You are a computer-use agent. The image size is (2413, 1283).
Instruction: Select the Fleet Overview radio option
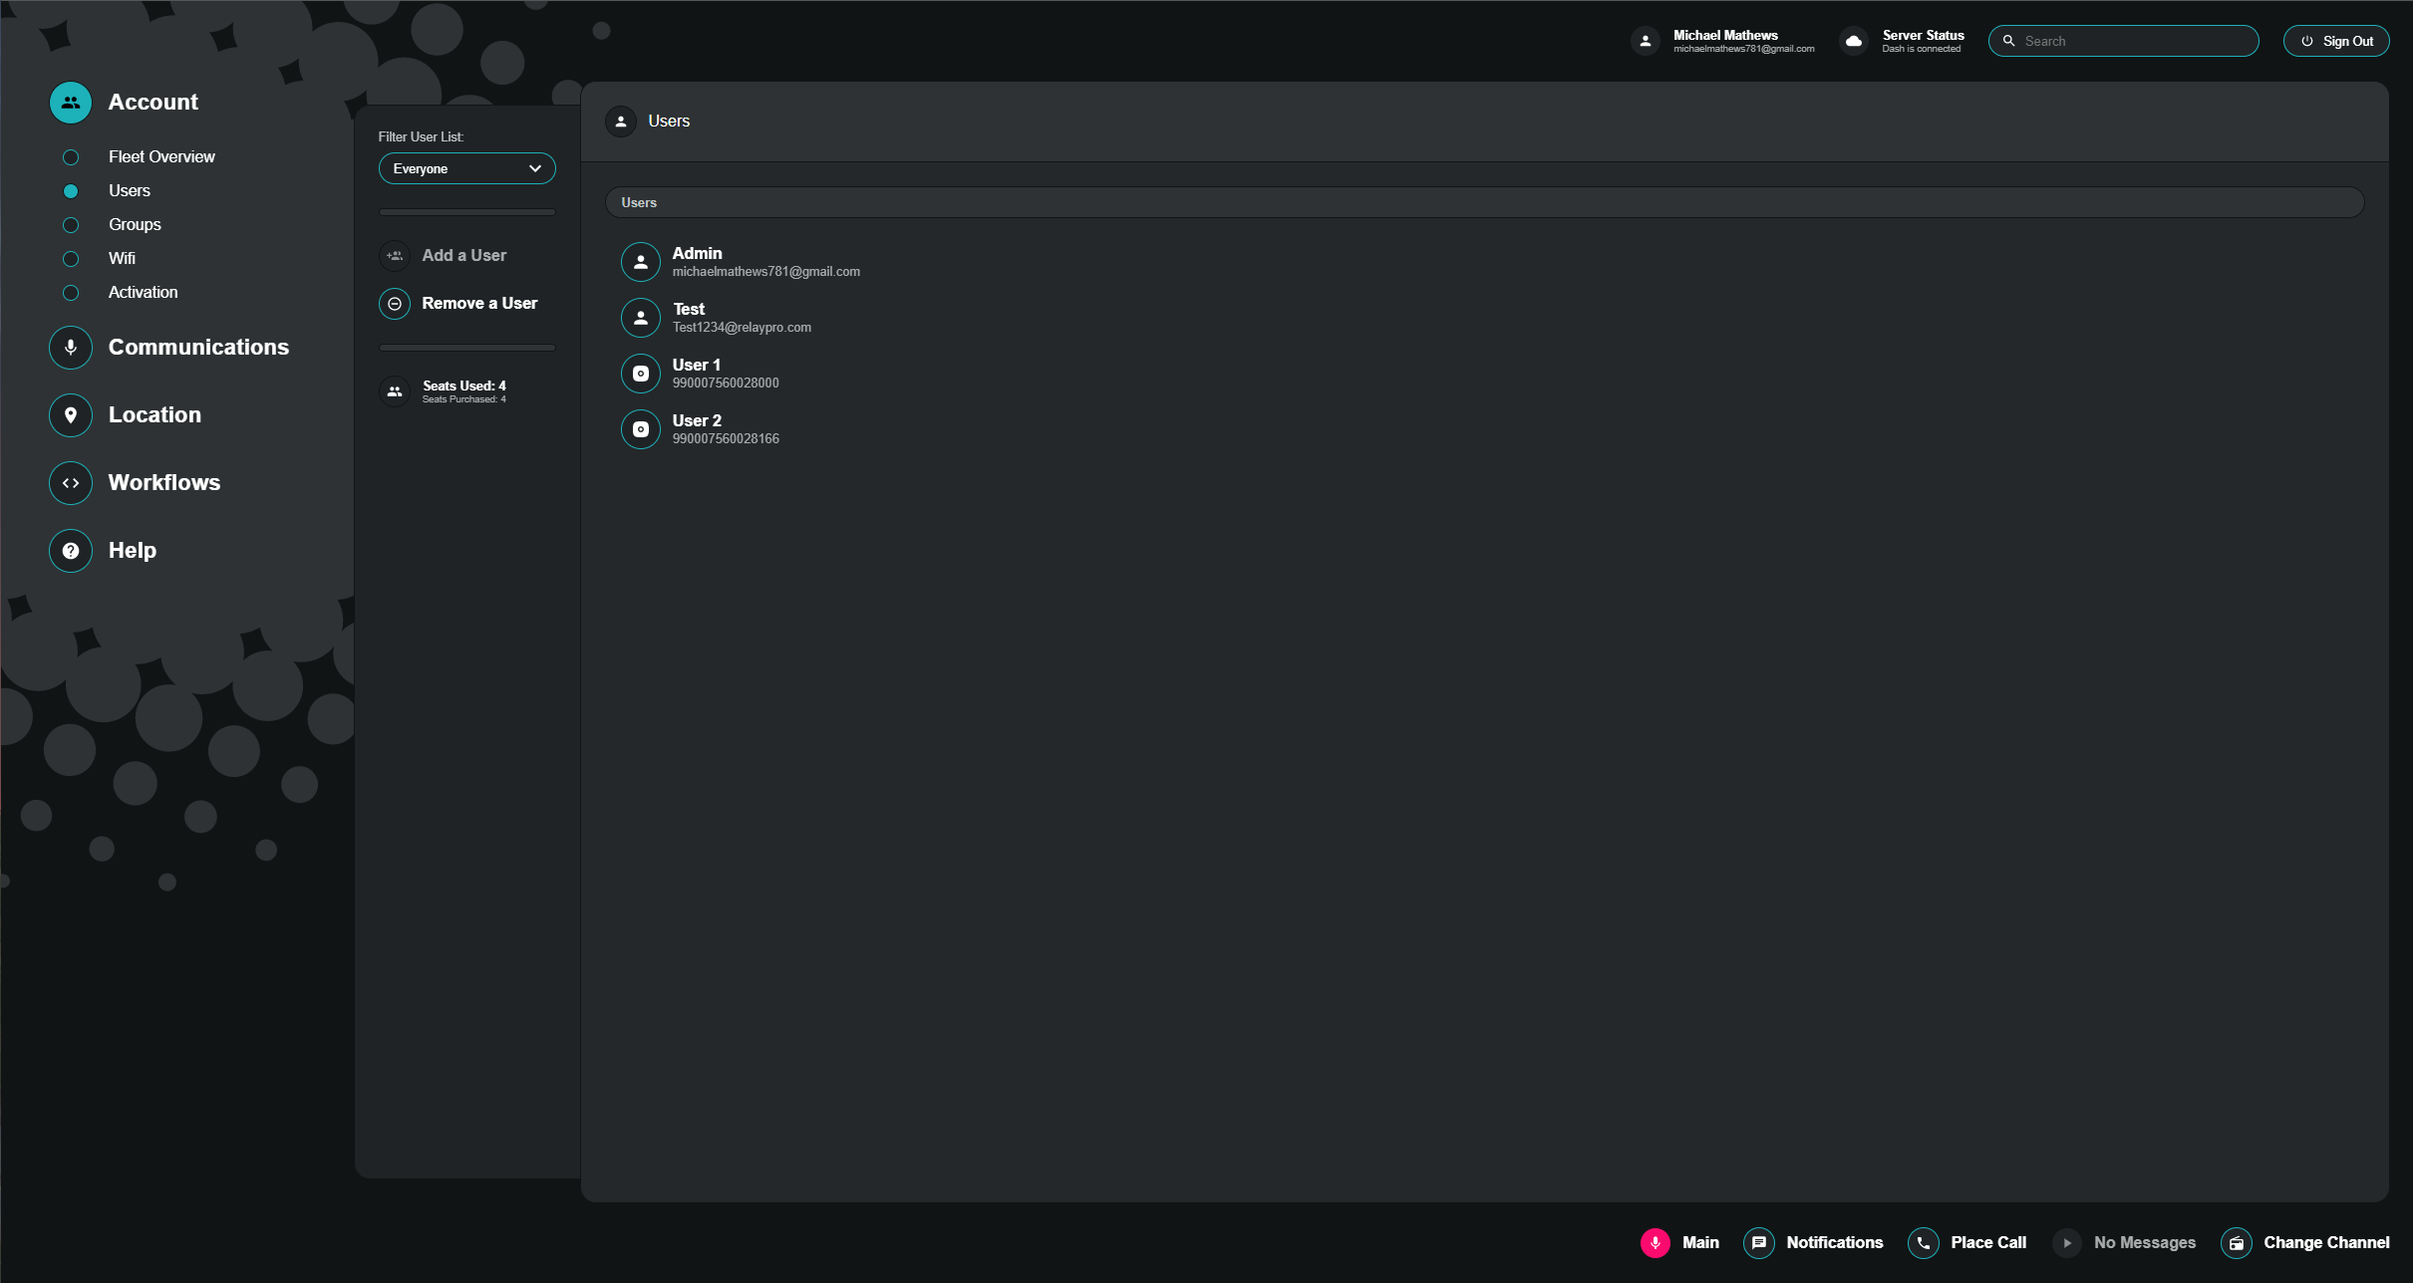point(71,157)
